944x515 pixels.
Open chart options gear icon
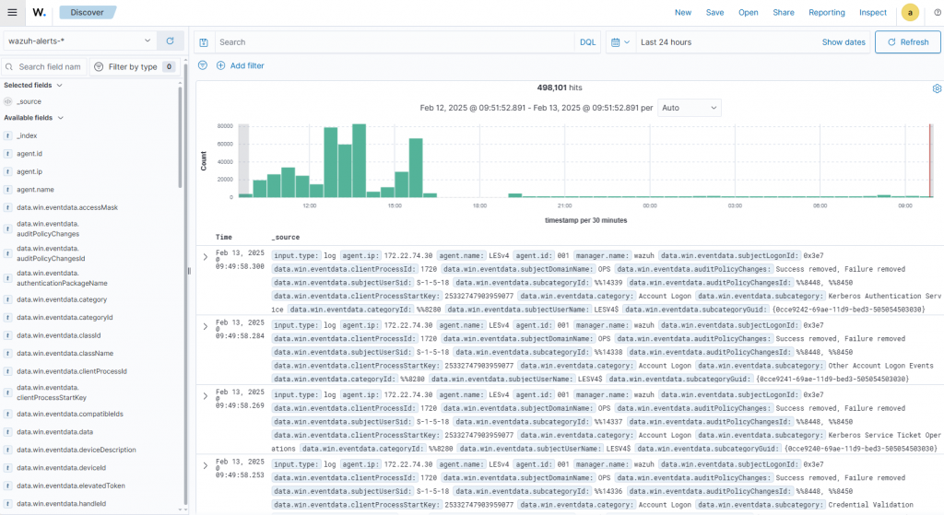937,88
